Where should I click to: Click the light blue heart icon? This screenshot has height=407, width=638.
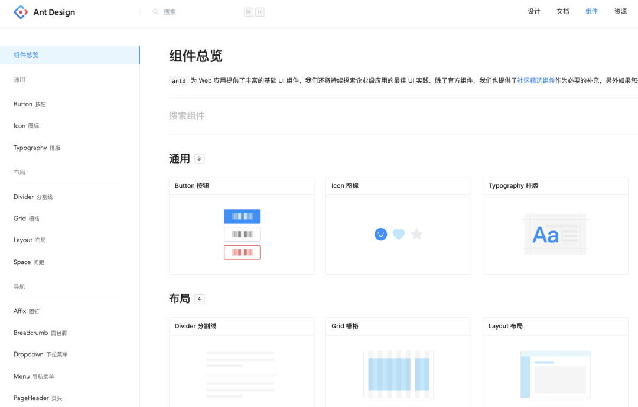pos(399,234)
